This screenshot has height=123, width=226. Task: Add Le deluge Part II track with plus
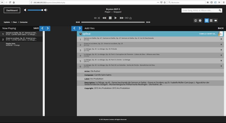pos(221,60)
